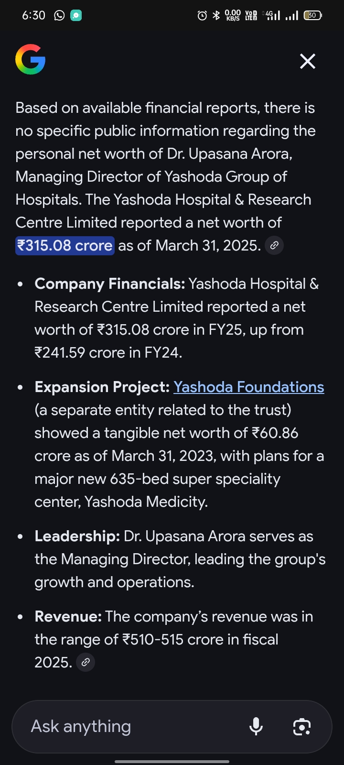The height and width of the screenshot is (765, 344).
Task: Select the Expansion Project bullet heading
Action: coord(102,387)
